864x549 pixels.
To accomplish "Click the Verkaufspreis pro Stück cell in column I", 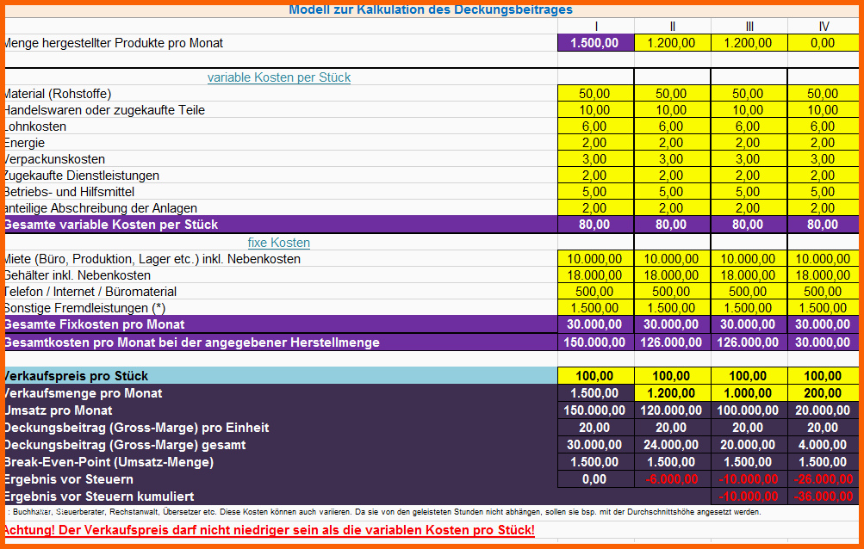I will click(x=596, y=376).
